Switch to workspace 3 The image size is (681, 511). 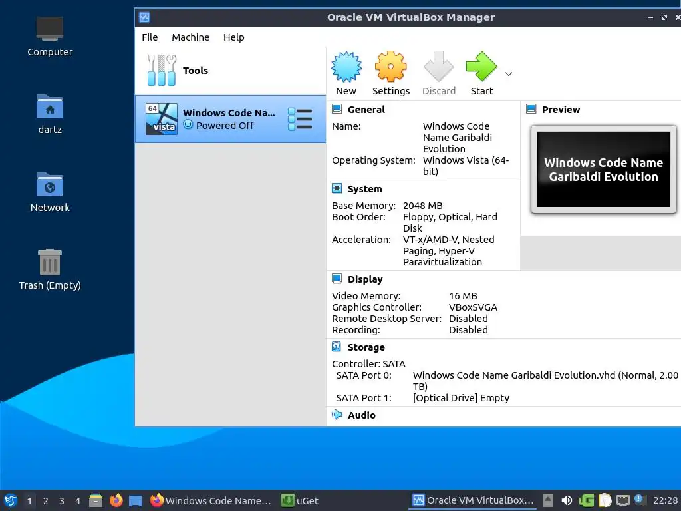coord(62,501)
